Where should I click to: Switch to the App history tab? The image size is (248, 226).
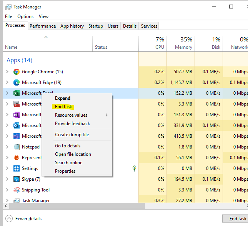coord(72,26)
